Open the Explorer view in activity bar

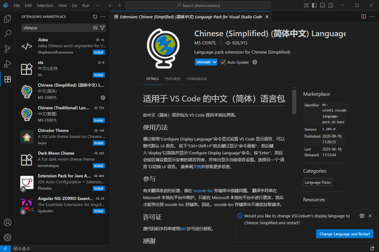point(7,18)
